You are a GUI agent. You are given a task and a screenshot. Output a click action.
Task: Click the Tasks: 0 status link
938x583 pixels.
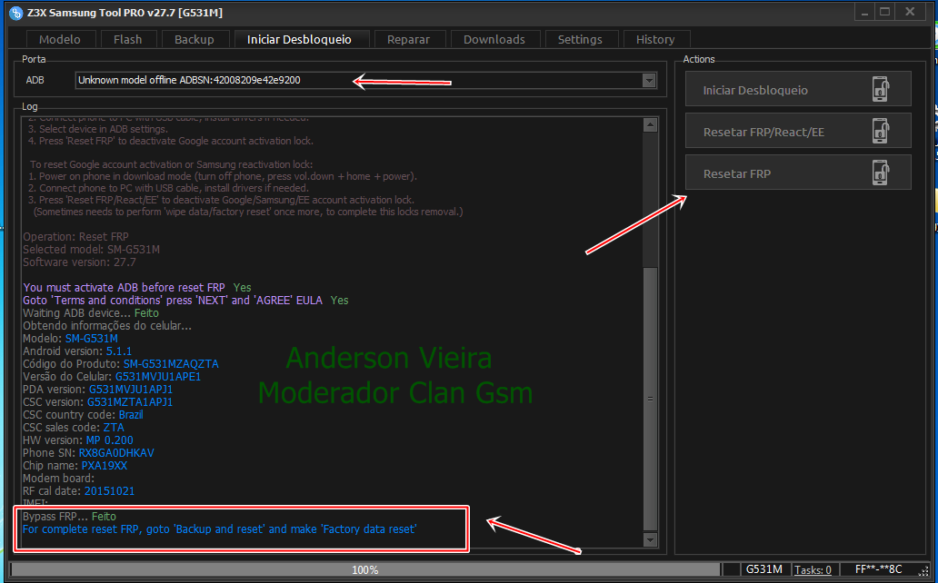[813, 570]
